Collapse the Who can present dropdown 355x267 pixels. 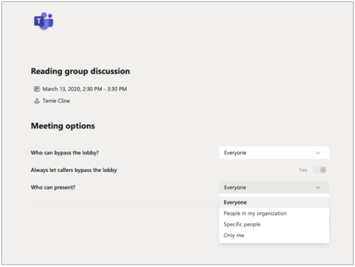click(x=274, y=187)
